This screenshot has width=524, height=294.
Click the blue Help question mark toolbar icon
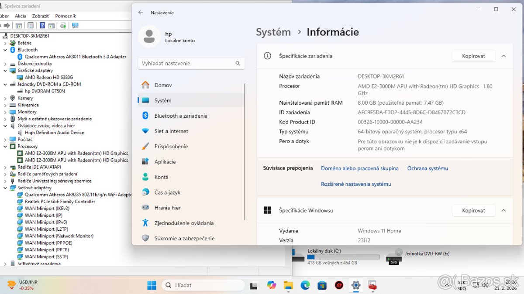tap(42, 25)
